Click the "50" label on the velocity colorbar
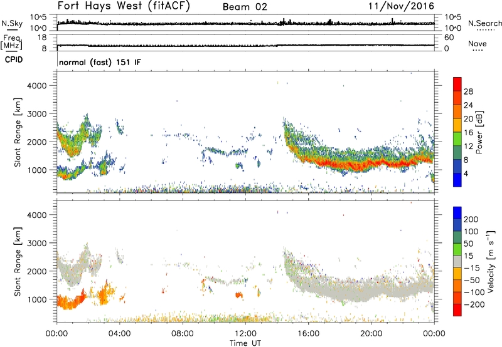 click(469, 244)
